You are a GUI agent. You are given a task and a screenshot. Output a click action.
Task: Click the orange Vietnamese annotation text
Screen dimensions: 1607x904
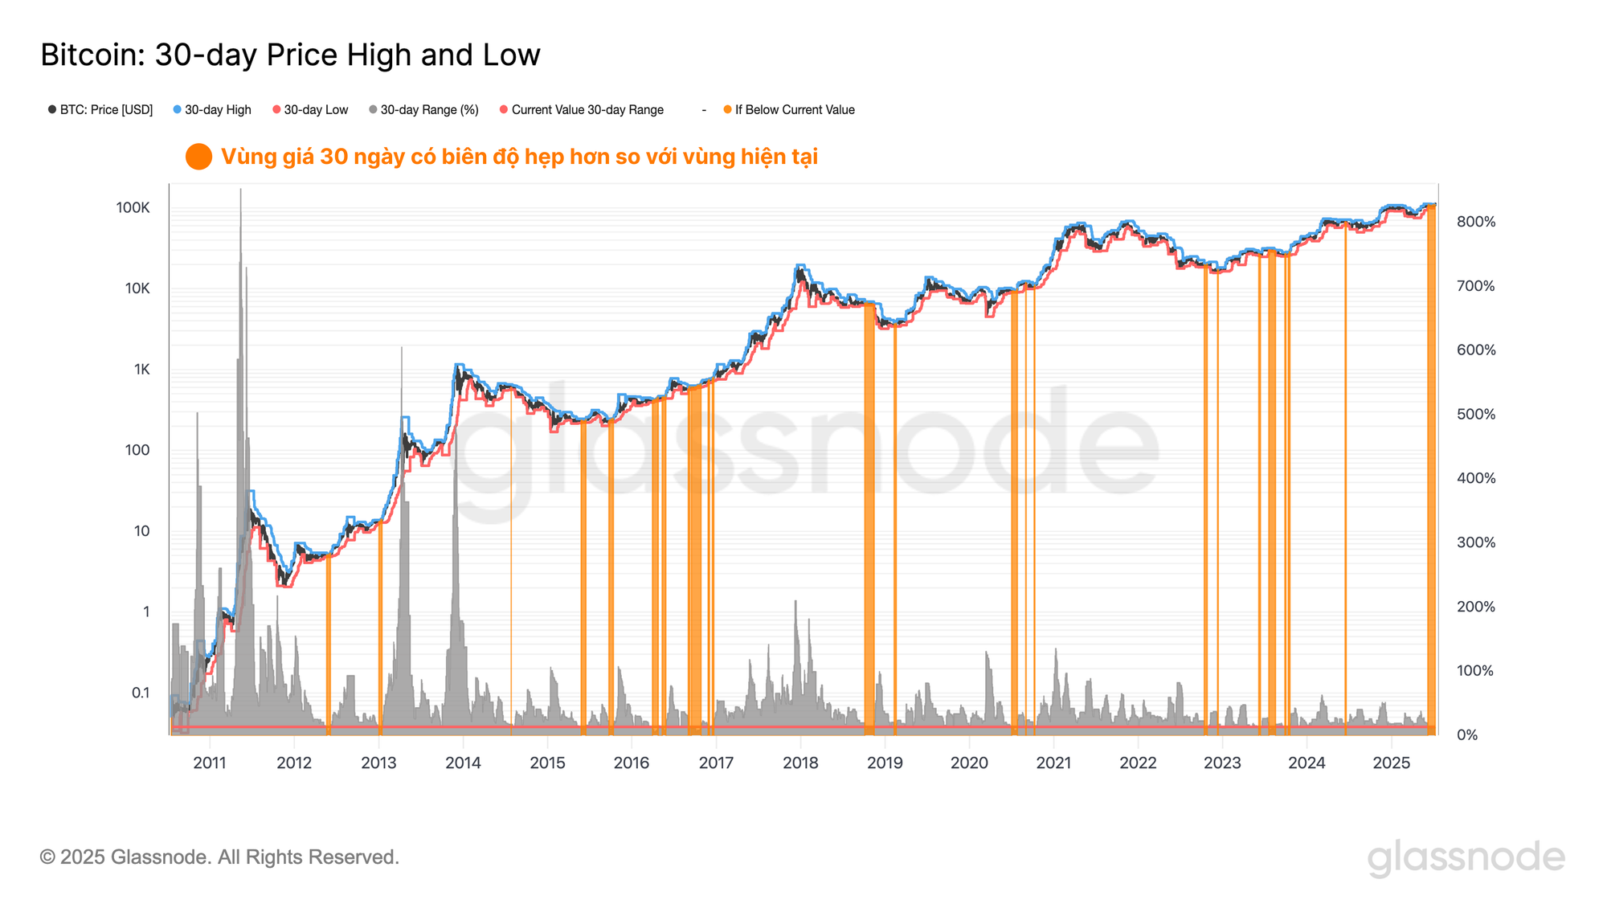point(519,157)
